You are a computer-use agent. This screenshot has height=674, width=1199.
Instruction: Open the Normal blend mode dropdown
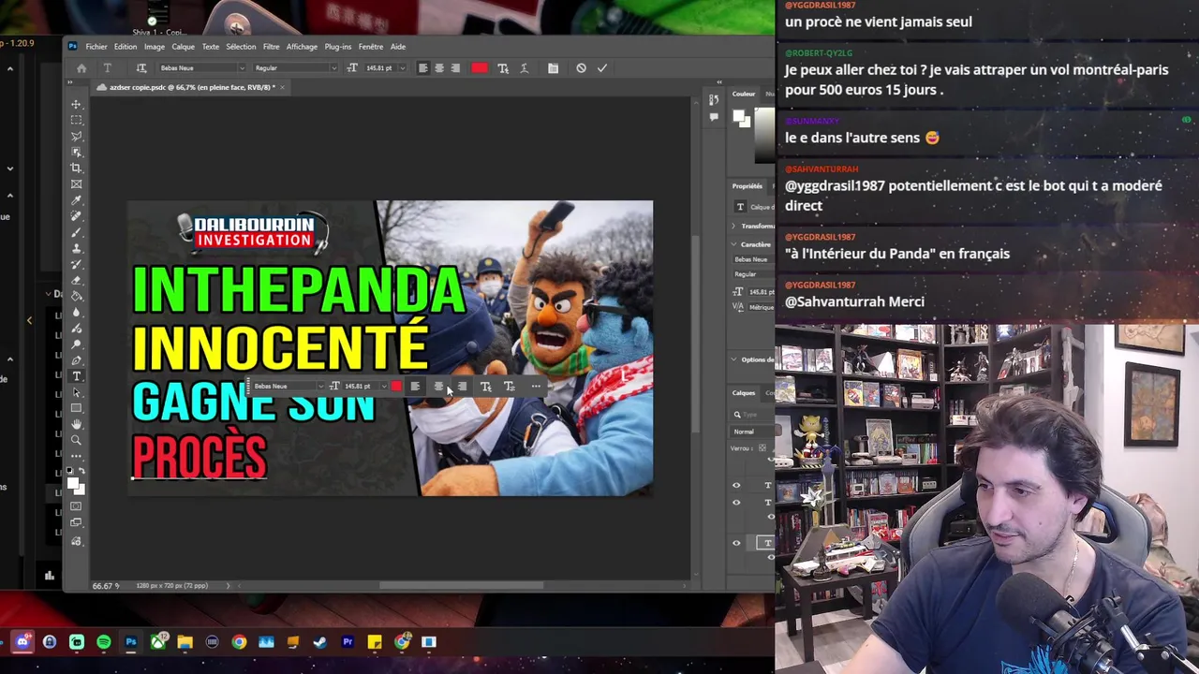[752, 432]
